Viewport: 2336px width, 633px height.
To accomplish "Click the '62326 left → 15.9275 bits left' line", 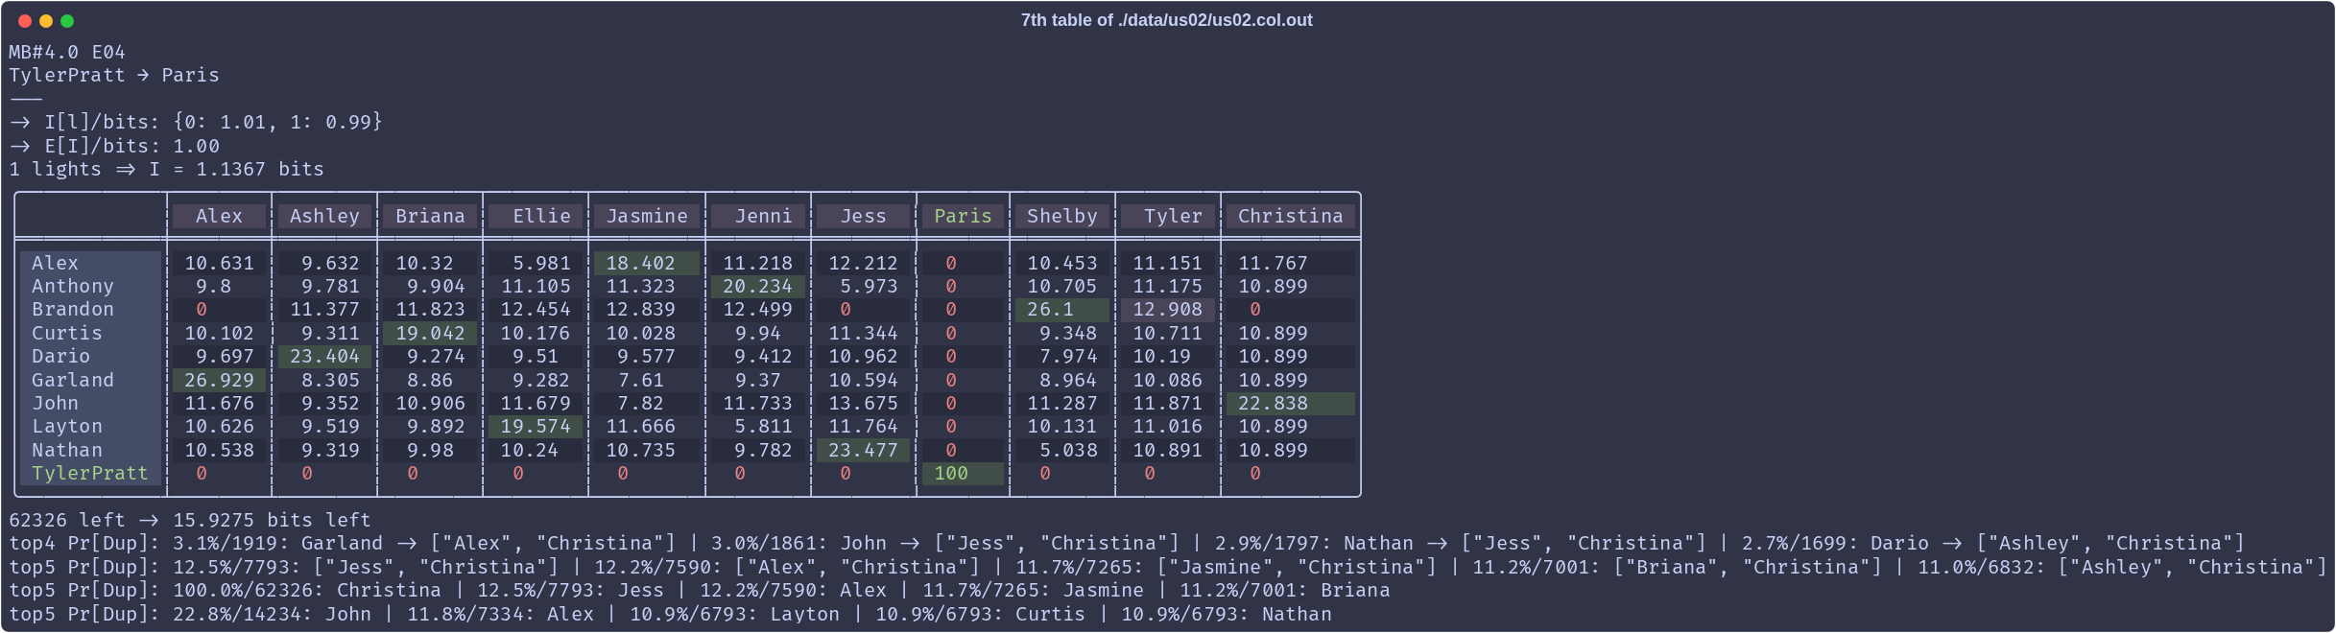I will tap(190, 520).
